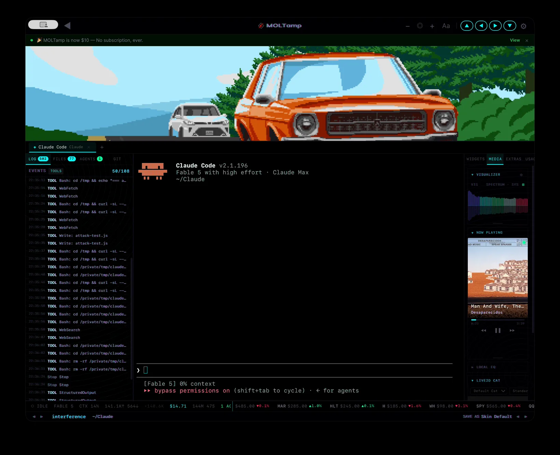Click the cyan down-arrow navigation button
The image size is (560, 455).
point(510,26)
